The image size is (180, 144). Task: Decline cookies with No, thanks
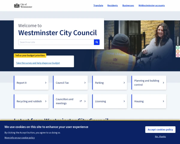tap(160, 136)
